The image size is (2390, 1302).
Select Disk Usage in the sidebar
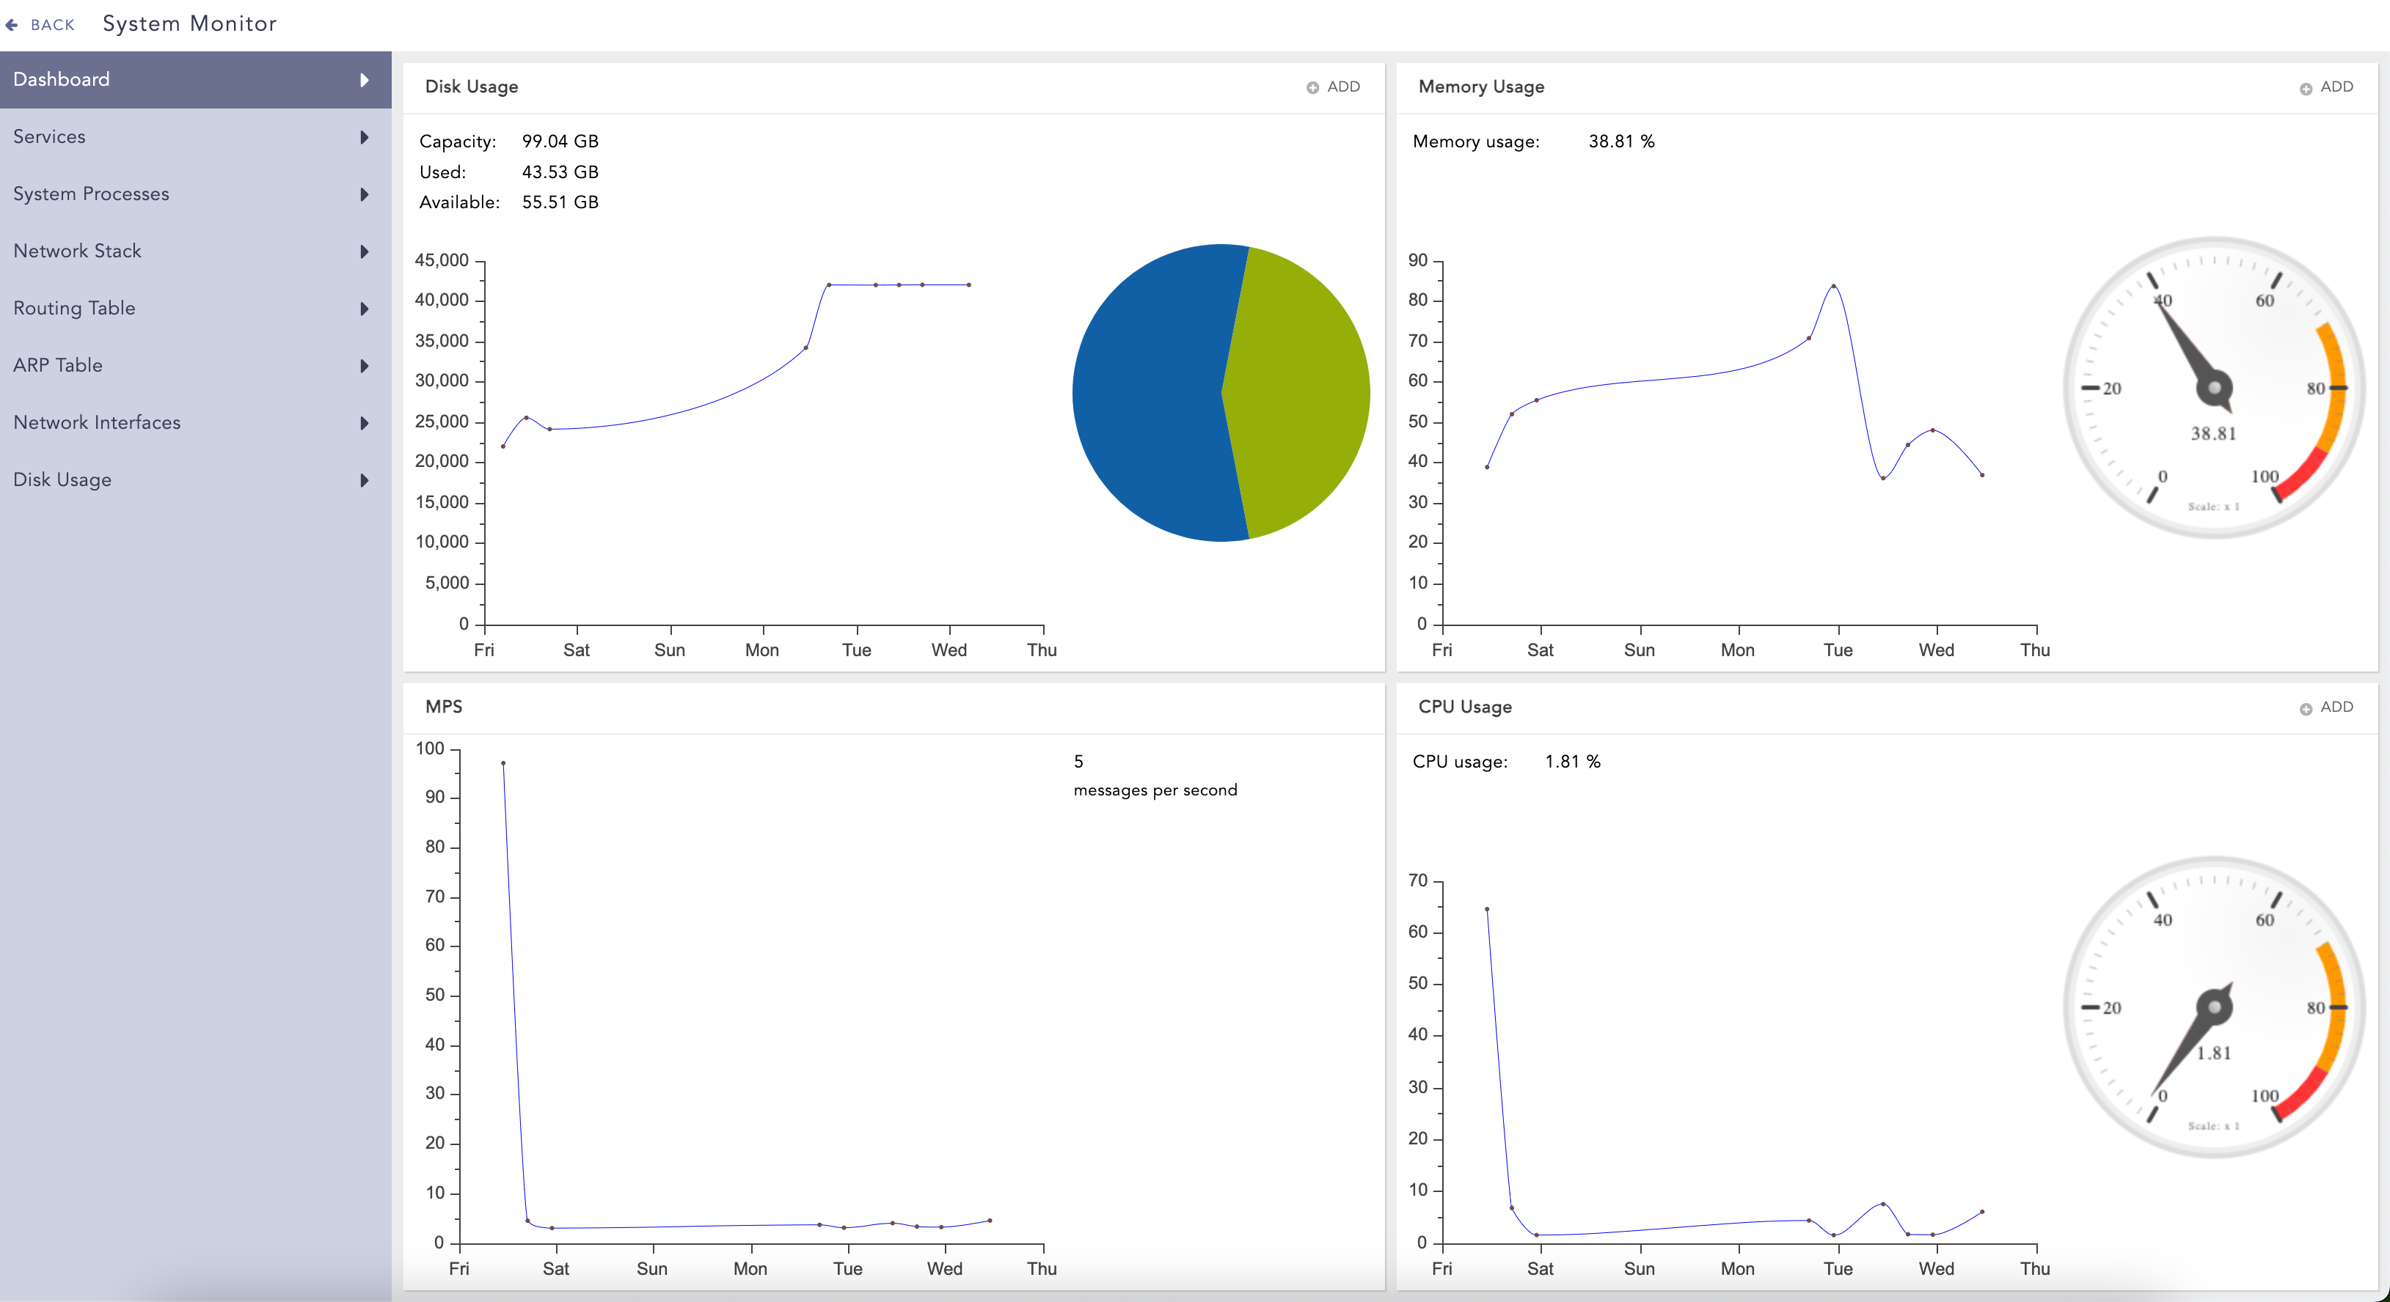coord(63,479)
